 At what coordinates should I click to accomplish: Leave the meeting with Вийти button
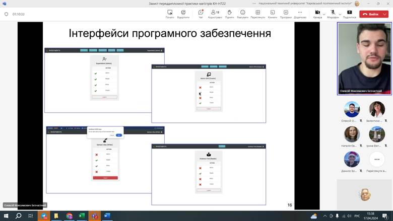pyautogui.click(x=370, y=14)
